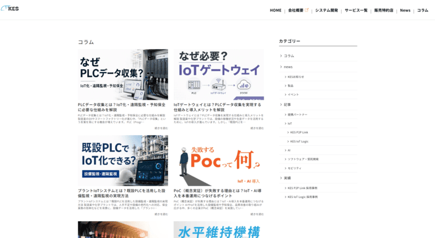Viewport: 435px width, 238px height.
Task: Open the IoTゲートウェイ article thumbnail image
Action: [x=218, y=74]
